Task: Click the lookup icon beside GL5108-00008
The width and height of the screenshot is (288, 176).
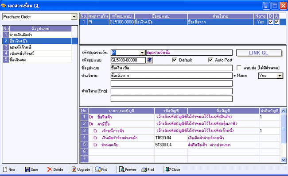Action: (x=149, y=60)
